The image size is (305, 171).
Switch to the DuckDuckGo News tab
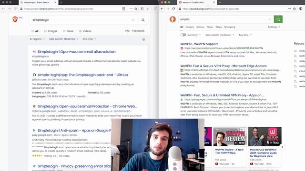[210, 27]
